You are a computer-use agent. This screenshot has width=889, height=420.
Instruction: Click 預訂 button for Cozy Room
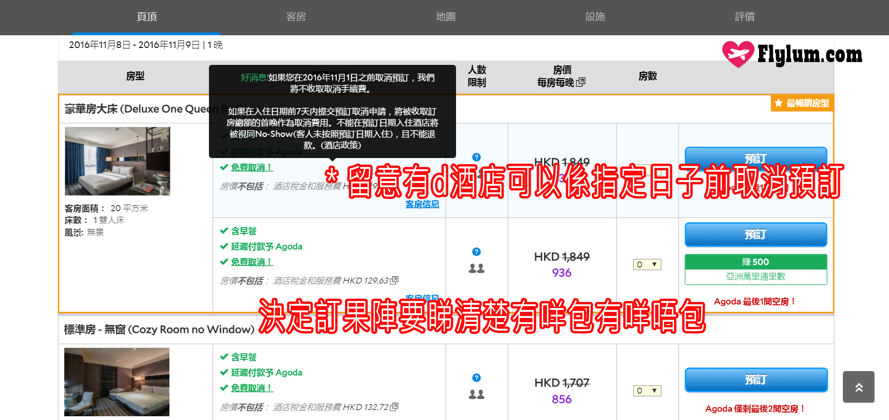(x=756, y=380)
